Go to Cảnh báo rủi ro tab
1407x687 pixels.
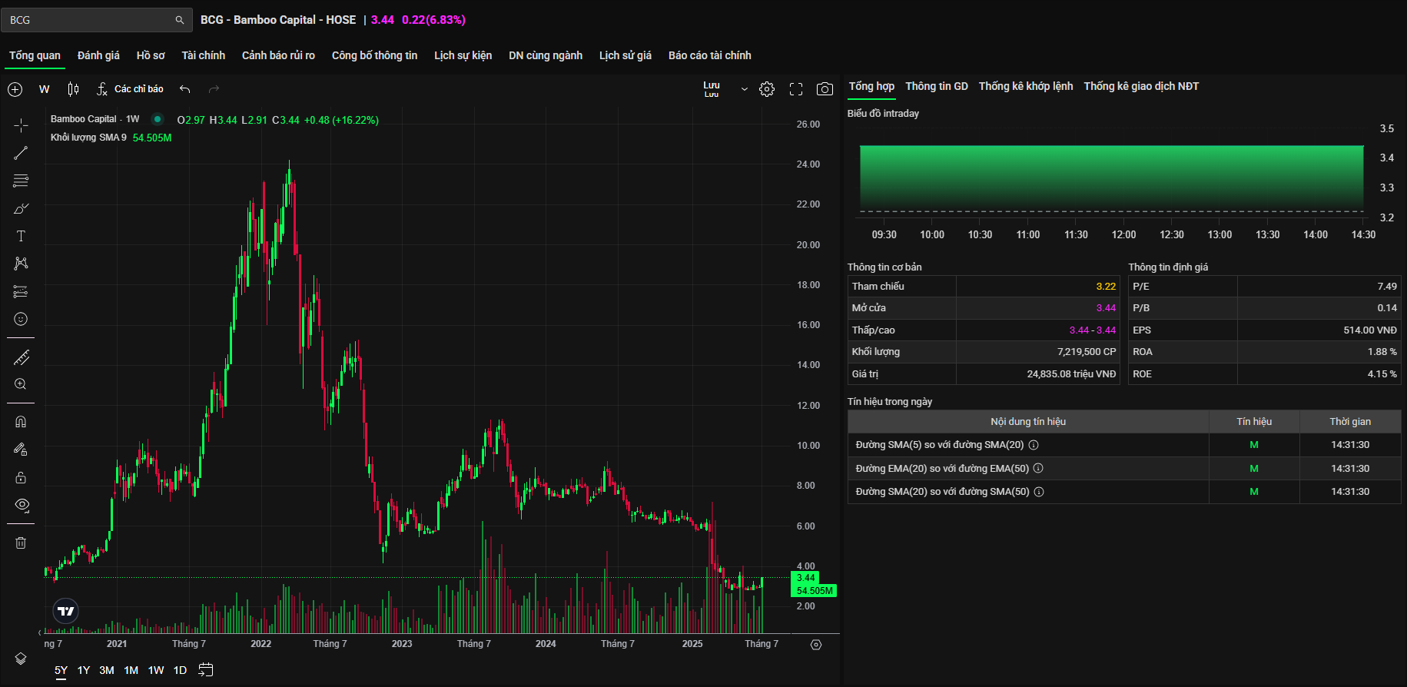point(278,55)
